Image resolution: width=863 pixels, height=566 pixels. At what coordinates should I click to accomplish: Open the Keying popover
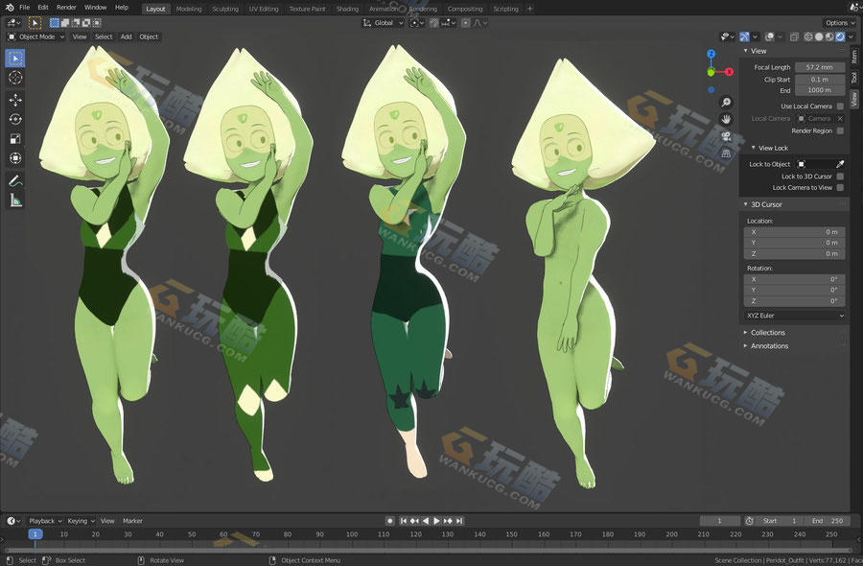tap(81, 520)
